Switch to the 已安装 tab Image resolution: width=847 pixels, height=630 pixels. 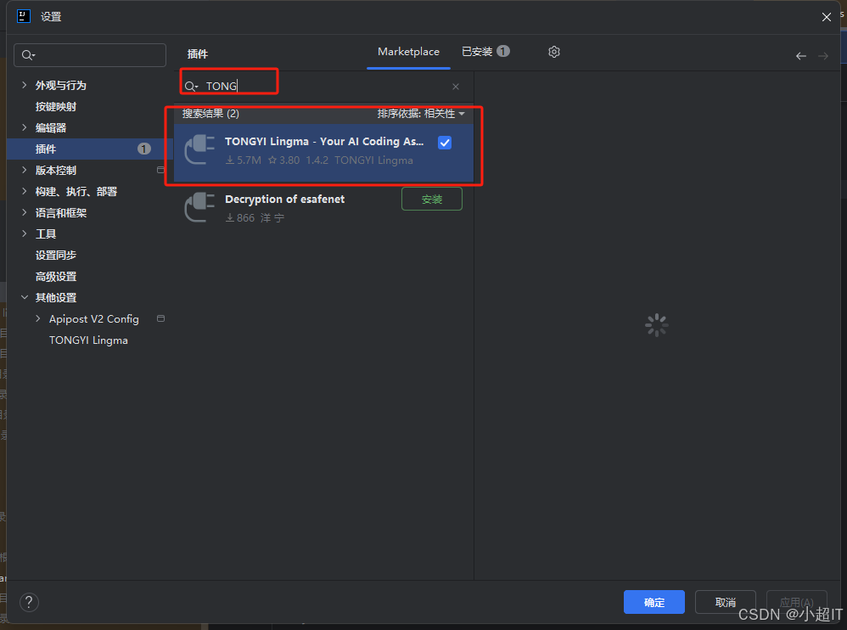point(485,51)
